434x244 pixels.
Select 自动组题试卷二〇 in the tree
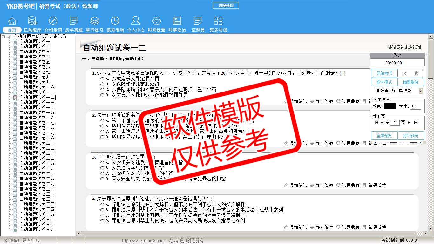(37, 138)
